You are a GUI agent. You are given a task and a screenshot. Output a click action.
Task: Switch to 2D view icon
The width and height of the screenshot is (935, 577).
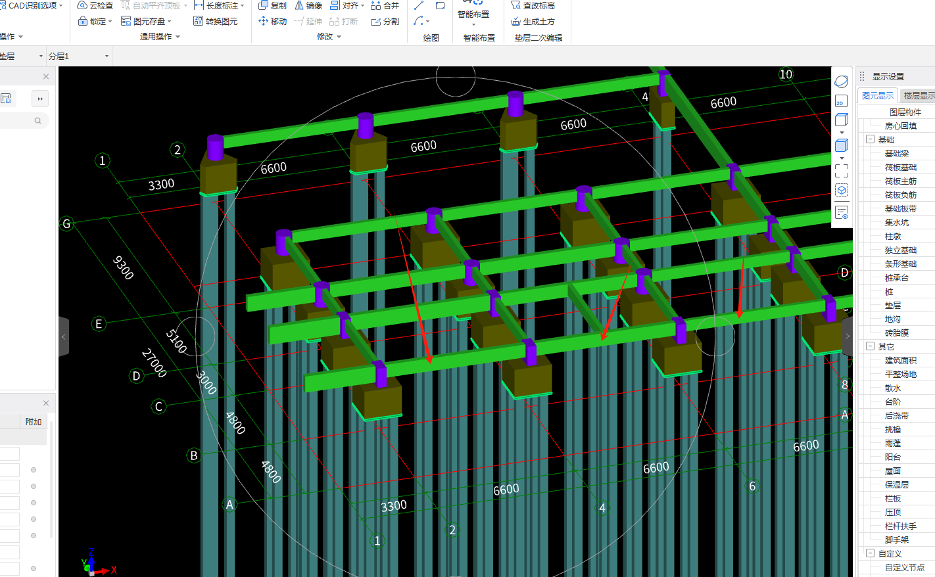[x=842, y=101]
